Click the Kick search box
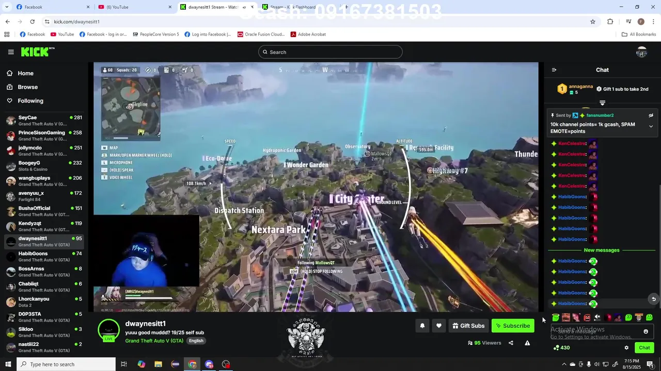 330,52
